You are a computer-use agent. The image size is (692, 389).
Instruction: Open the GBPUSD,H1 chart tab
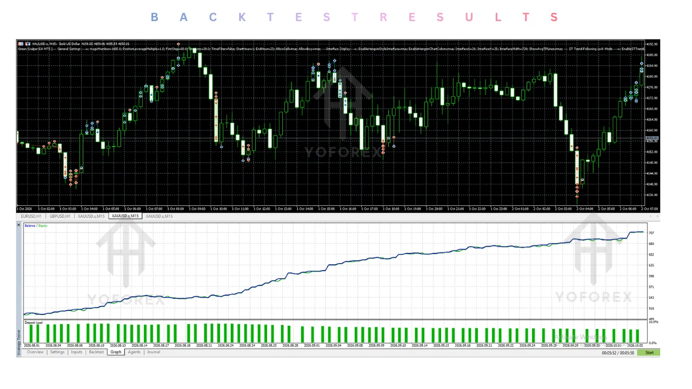(x=60, y=216)
